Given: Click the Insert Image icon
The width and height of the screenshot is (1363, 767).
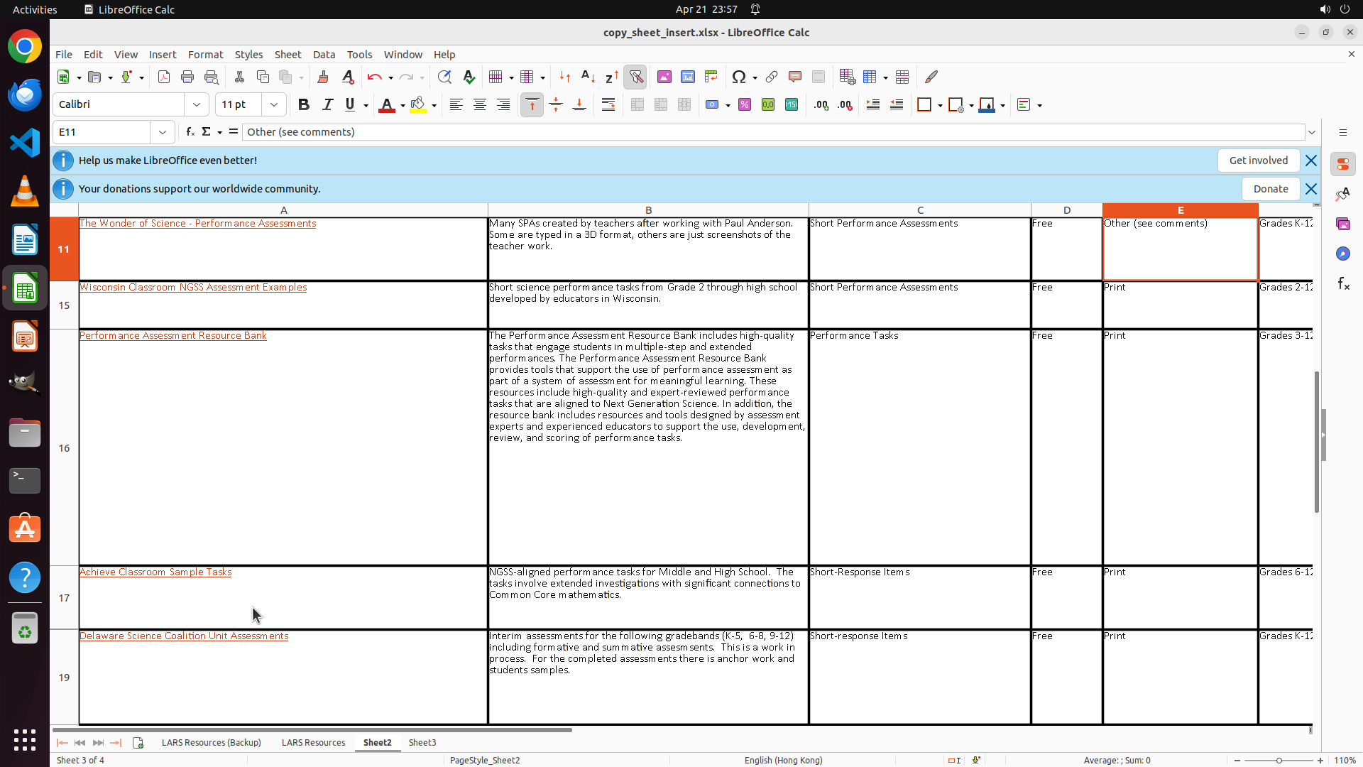Looking at the screenshot, I should coord(664,77).
